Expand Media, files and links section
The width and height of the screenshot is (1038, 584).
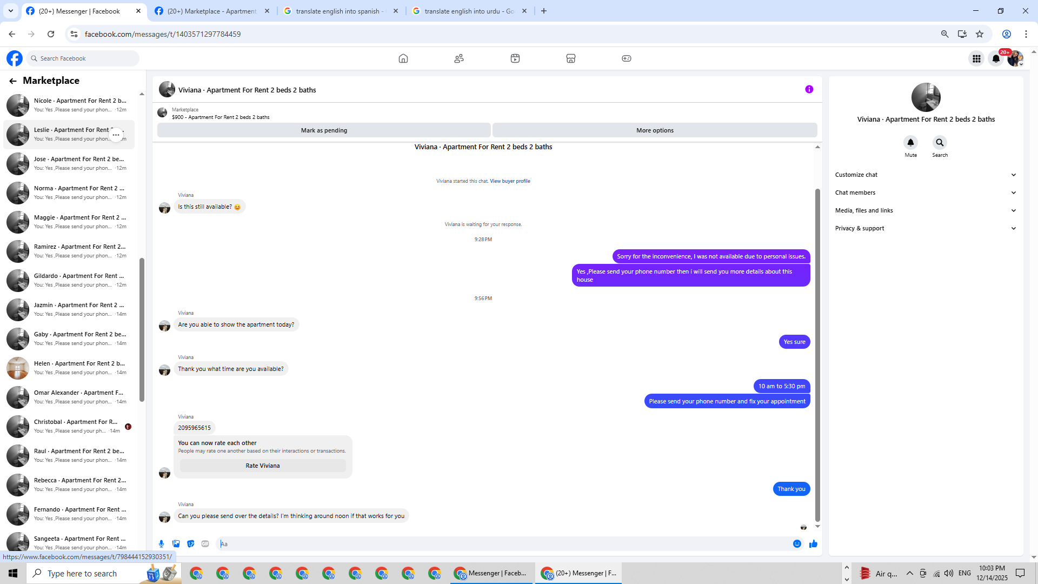point(926,210)
